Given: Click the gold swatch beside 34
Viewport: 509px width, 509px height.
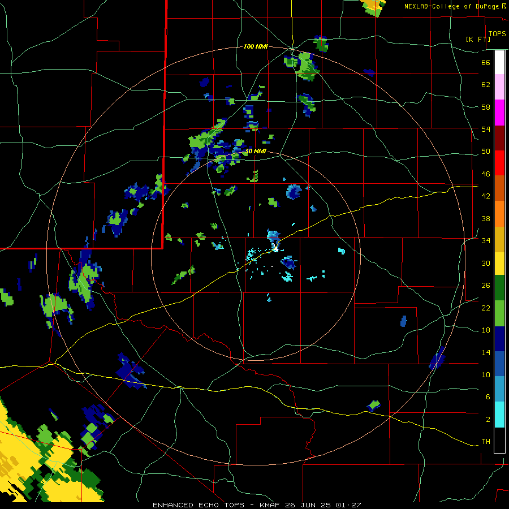Looking at the screenshot, I should [x=499, y=239].
